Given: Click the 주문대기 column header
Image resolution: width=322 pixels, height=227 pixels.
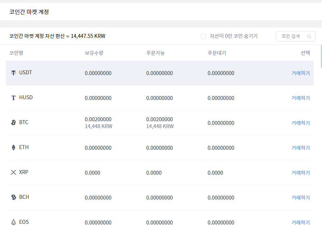Looking at the screenshot, I should 217,53.
